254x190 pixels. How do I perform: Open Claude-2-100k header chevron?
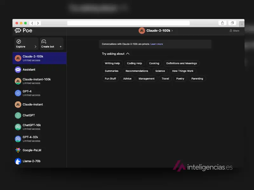(172, 30)
